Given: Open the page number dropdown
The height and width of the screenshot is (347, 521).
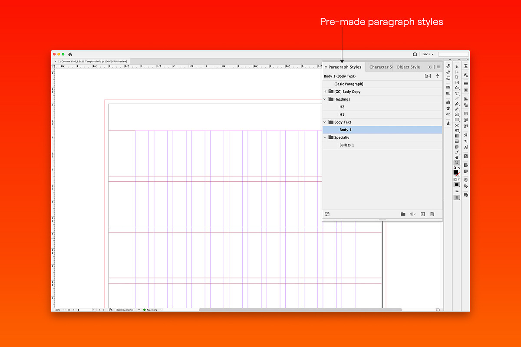Looking at the screenshot, I should [x=94, y=310].
